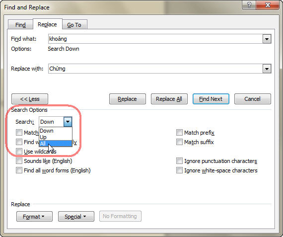Click in the Find what text field
This screenshot has height=237, width=283.
coord(155,39)
